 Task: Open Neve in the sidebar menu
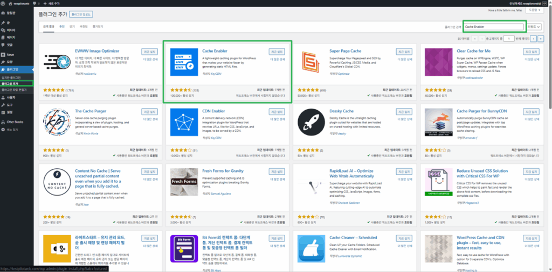[x=11, y=62]
